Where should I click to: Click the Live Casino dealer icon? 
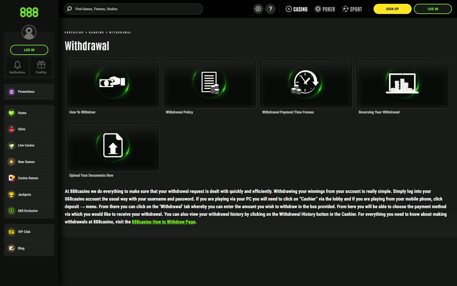tap(11, 145)
